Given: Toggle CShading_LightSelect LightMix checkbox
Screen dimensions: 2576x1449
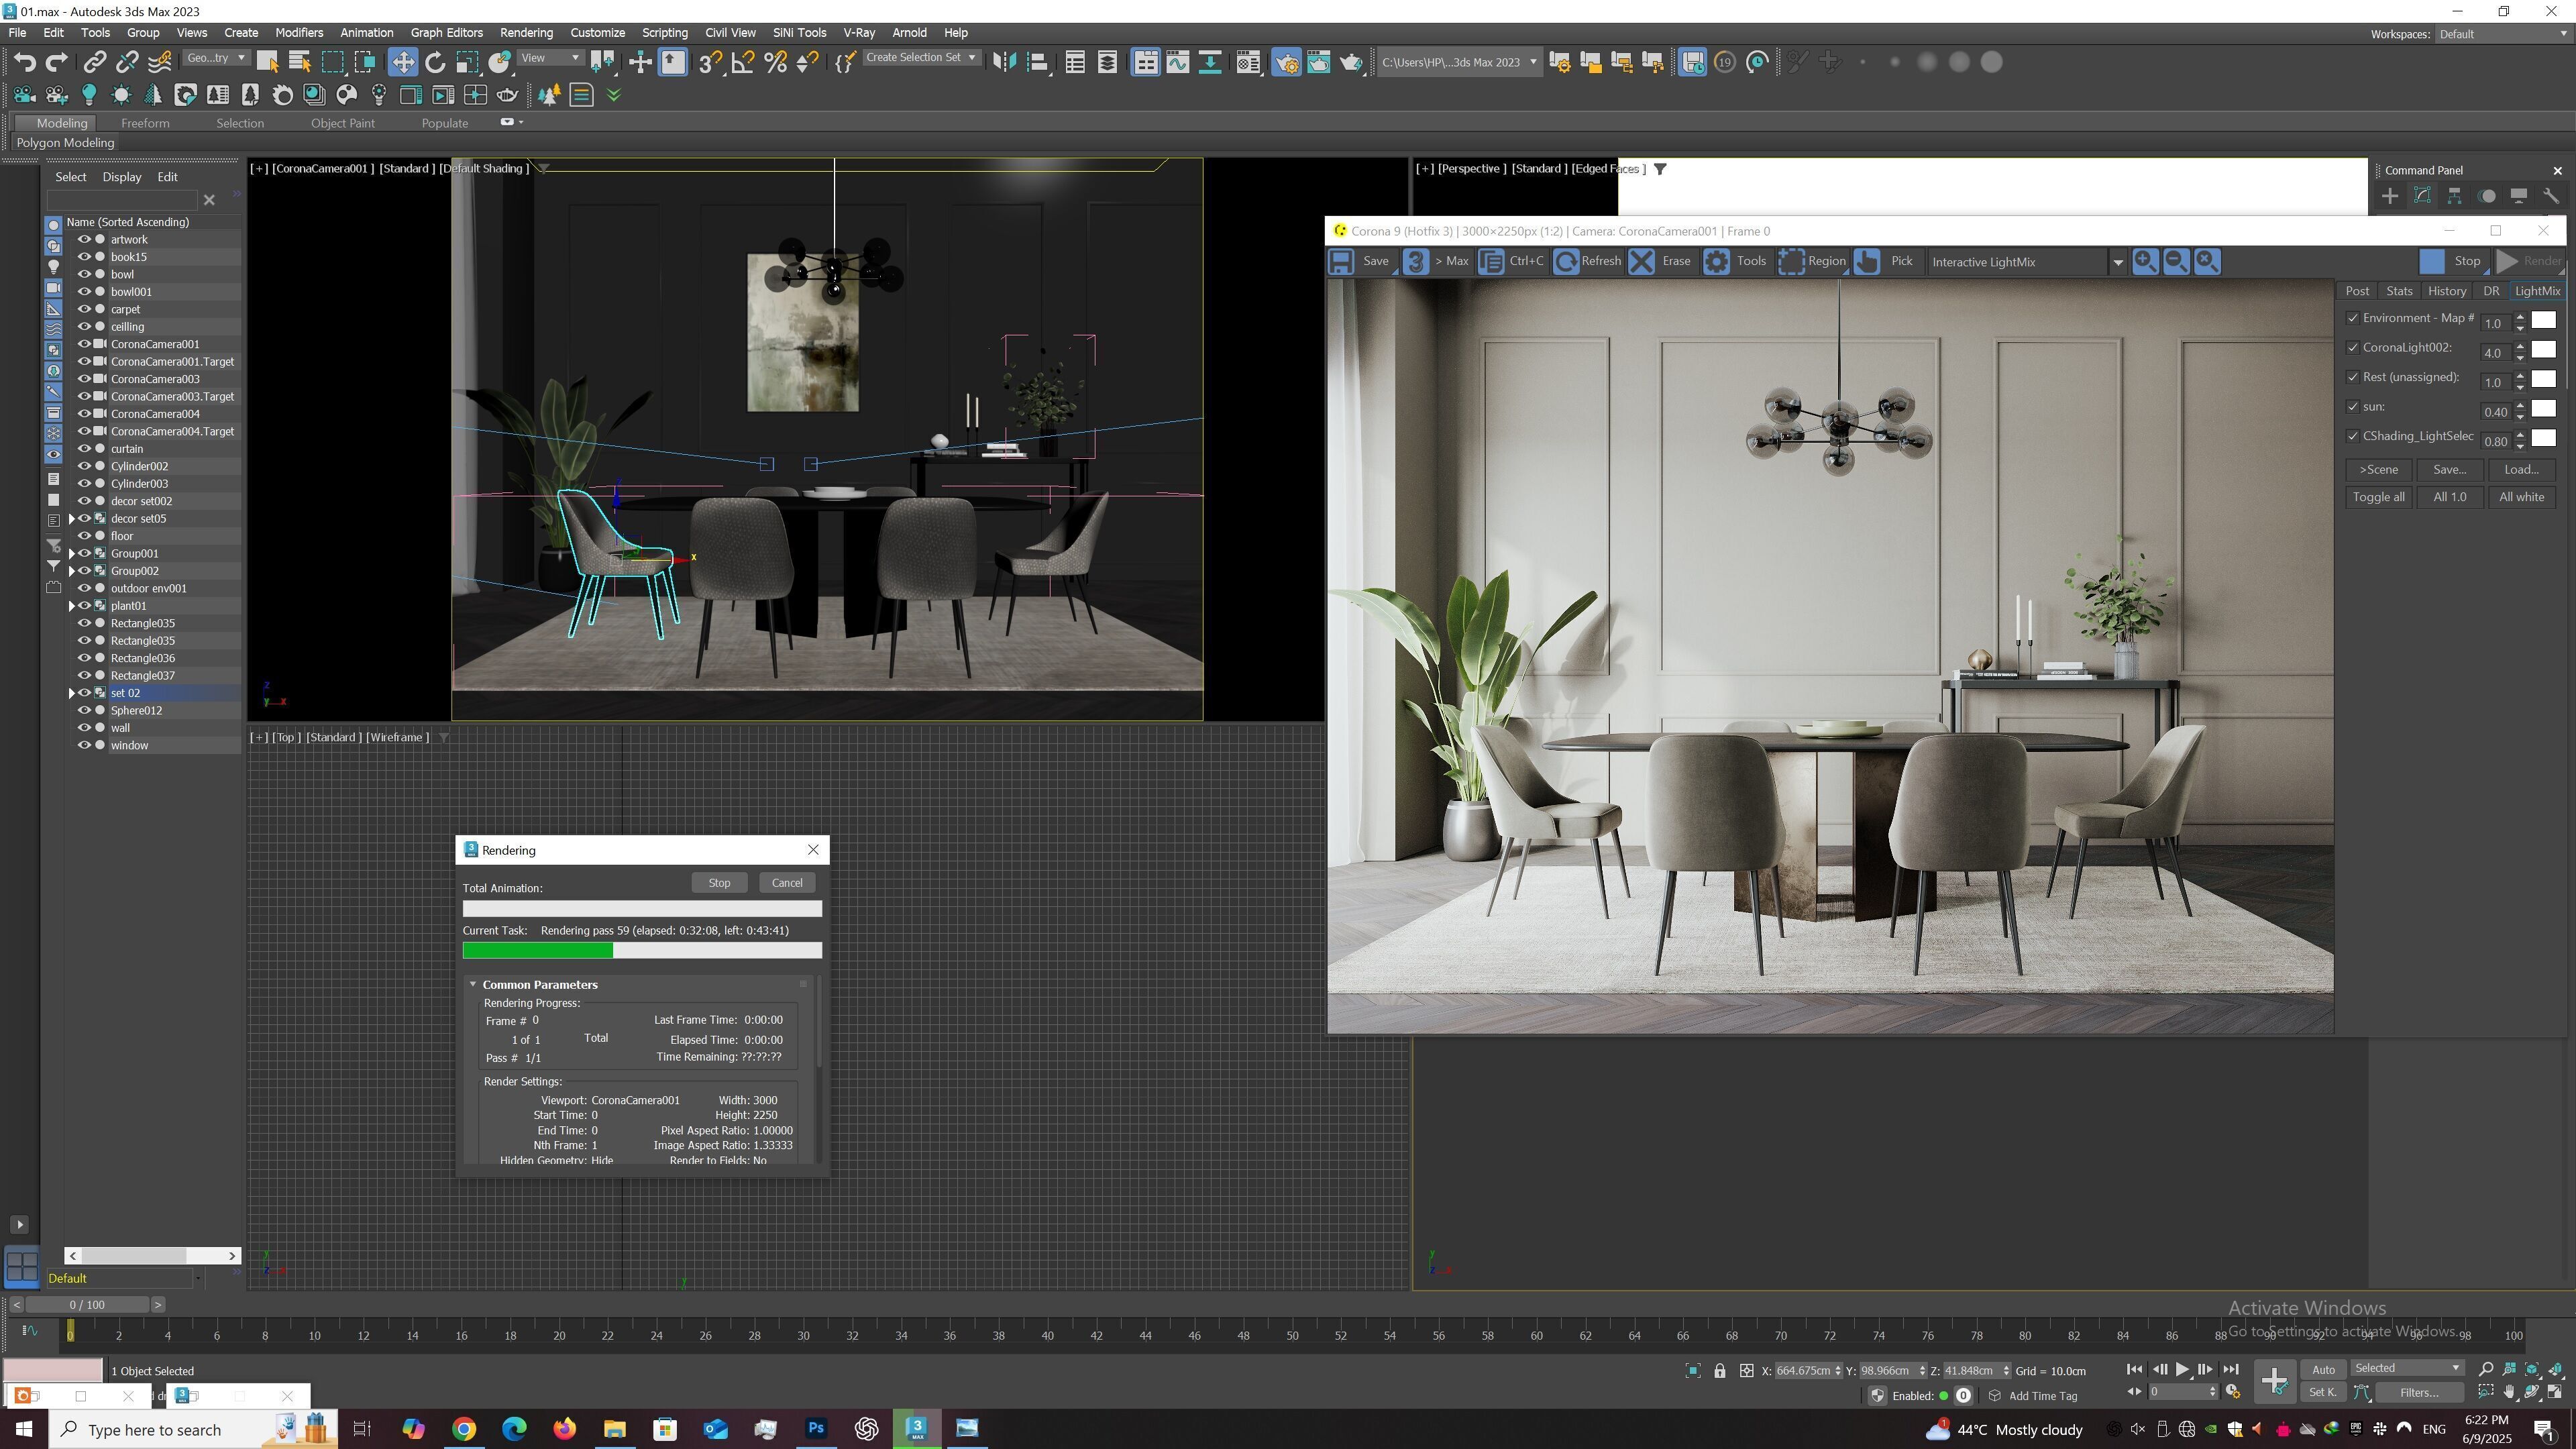Looking at the screenshot, I should 2352,436.
